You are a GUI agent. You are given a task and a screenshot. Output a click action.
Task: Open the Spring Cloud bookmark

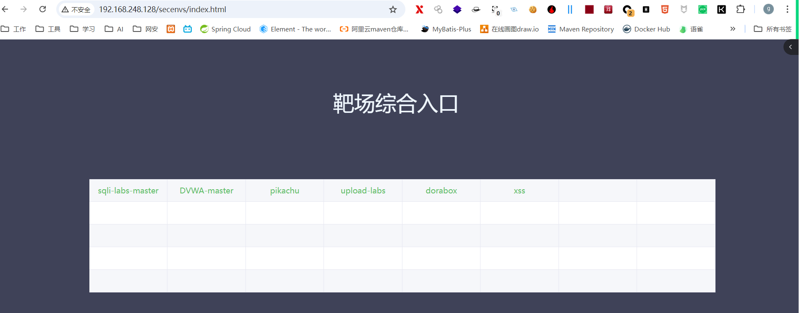pos(225,29)
